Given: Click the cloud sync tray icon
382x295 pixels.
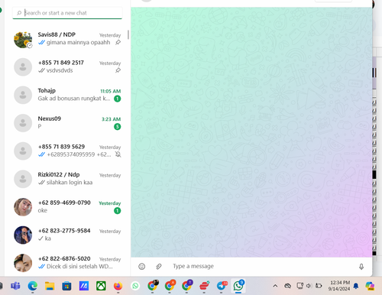Looking at the screenshot, I should tap(288, 286).
